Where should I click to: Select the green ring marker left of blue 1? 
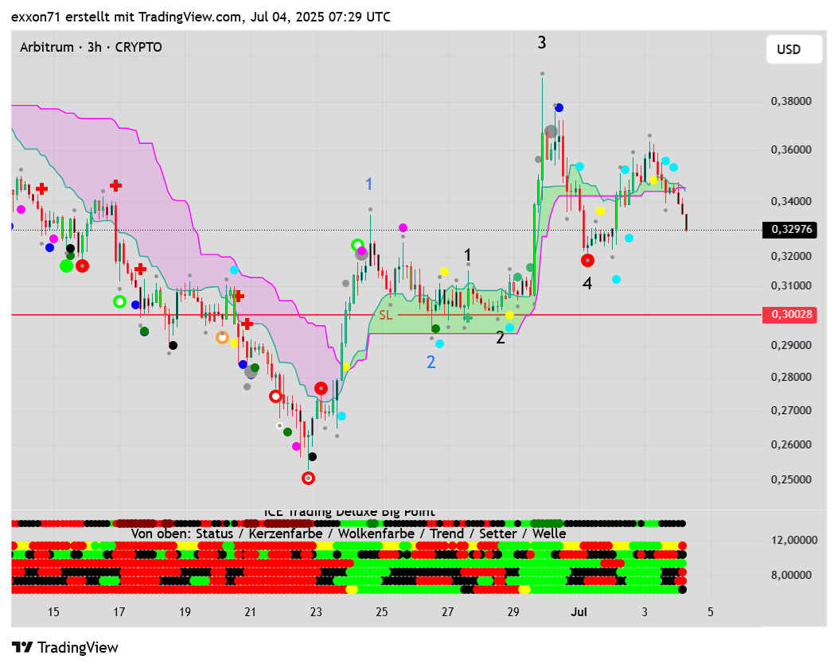click(x=357, y=245)
